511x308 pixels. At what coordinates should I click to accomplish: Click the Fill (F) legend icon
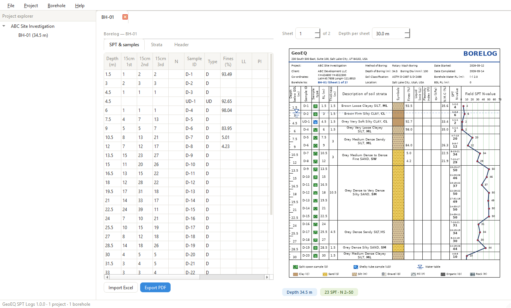(x=413, y=274)
